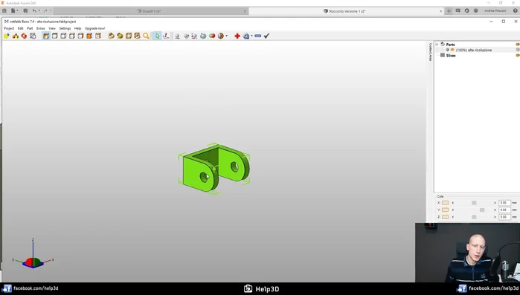The image size is (520, 295).
Task: Select the '(100%) alta risoluzione' part row
Action: click(x=477, y=50)
